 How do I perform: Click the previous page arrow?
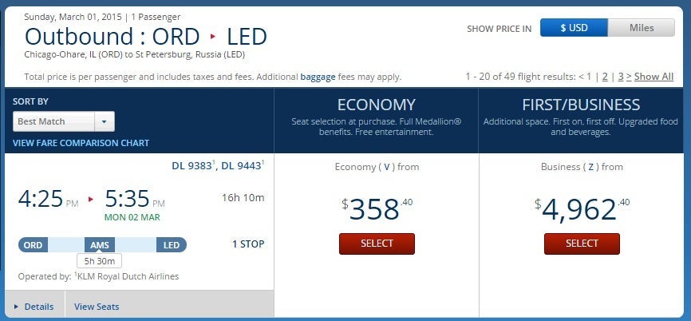[x=582, y=77]
